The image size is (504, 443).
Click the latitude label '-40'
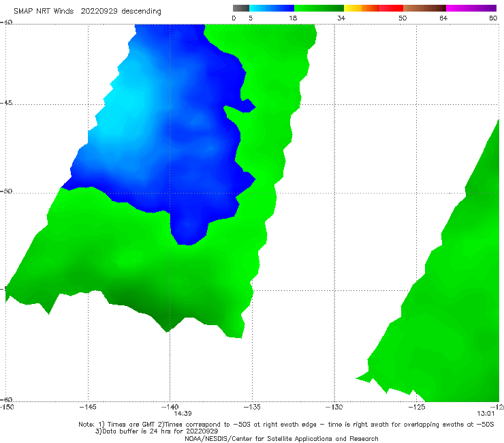[6, 22]
